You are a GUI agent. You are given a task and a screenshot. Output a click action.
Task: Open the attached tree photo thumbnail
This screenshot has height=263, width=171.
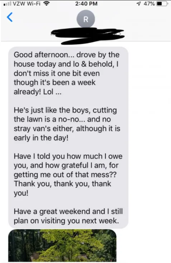(x=62, y=245)
